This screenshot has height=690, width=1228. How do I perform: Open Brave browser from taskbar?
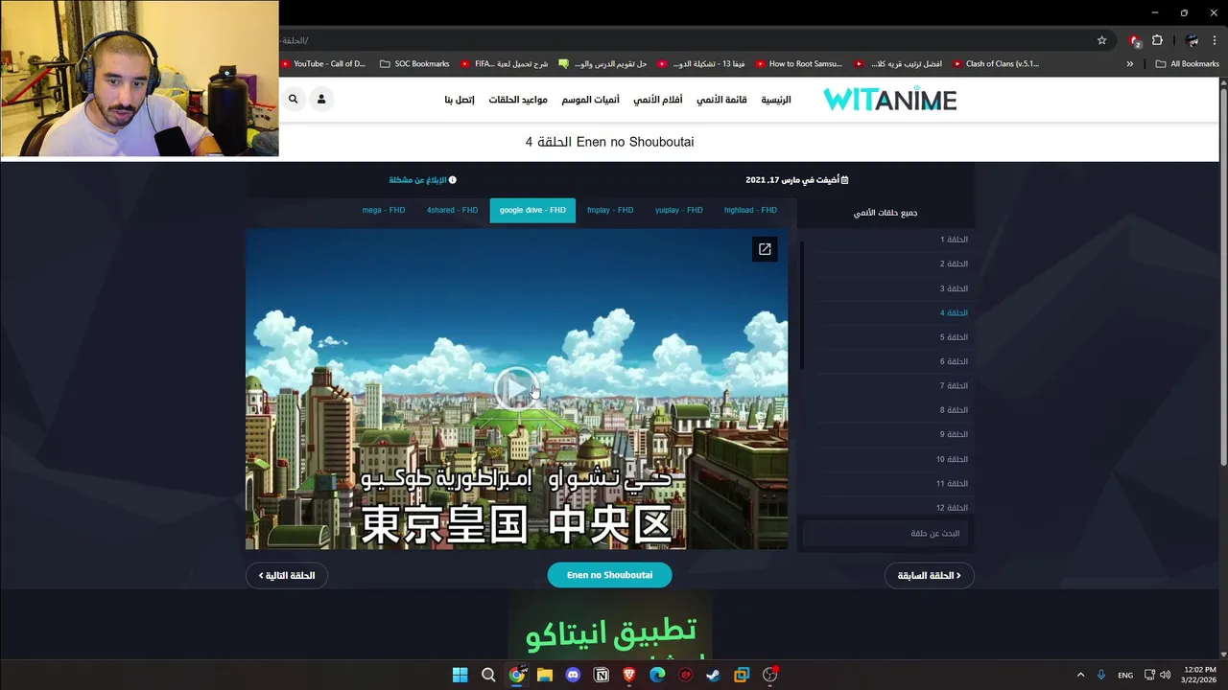pos(629,675)
